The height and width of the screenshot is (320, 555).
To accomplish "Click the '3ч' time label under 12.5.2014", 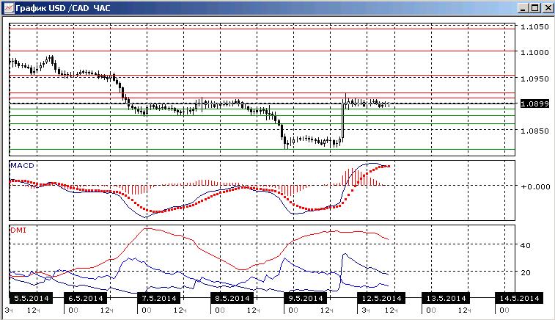I will pyautogui.click(x=366, y=310).
